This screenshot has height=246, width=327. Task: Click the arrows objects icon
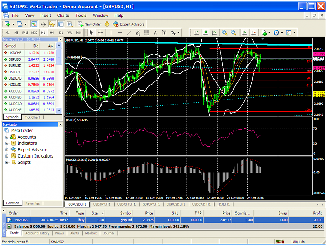coord(173,33)
